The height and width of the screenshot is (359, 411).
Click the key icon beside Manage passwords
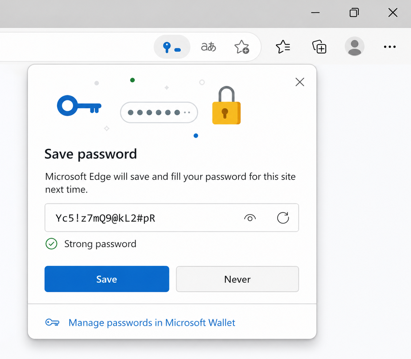click(52, 323)
